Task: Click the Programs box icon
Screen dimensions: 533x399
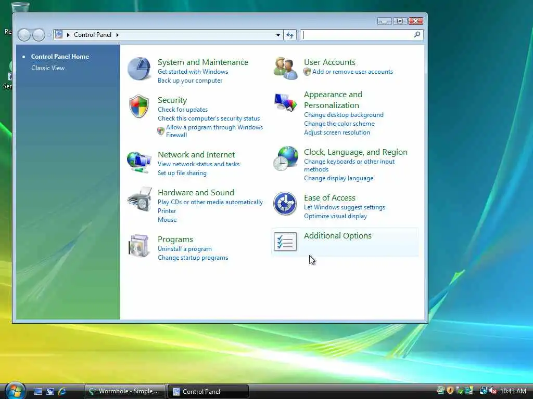Action: (138, 246)
